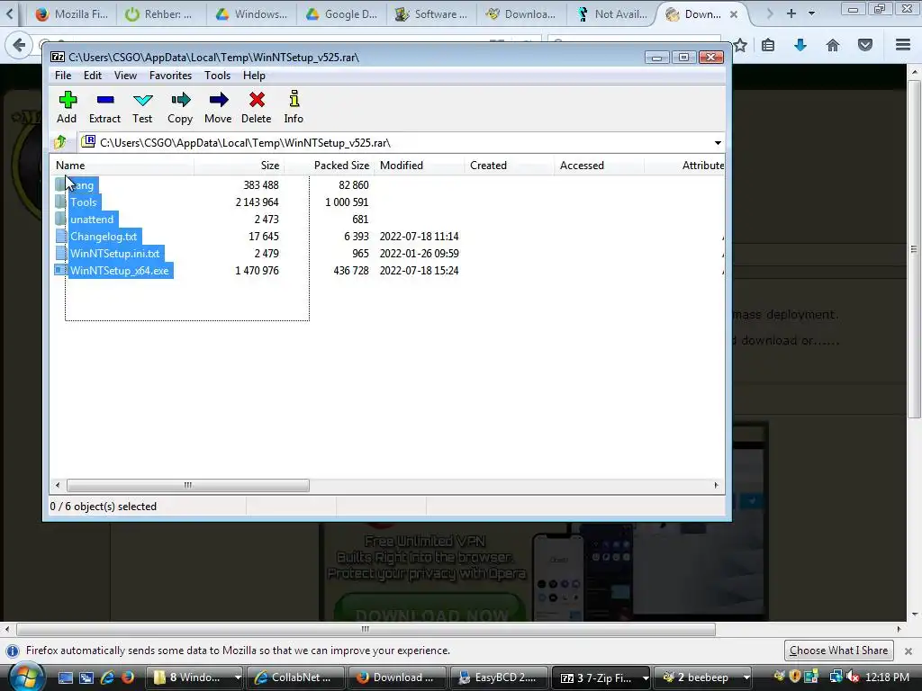Switch to the Software browser tab

[x=431, y=14]
